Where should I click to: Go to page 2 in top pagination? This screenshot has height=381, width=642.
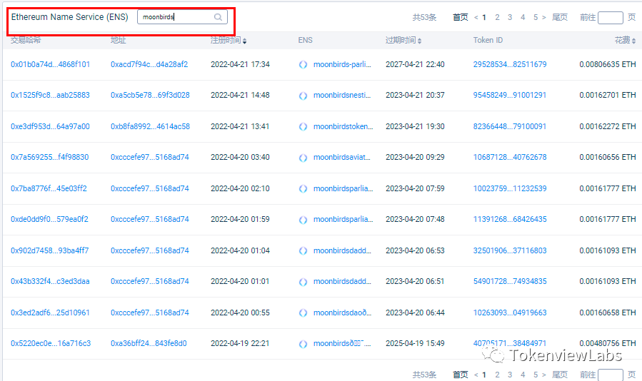click(497, 17)
